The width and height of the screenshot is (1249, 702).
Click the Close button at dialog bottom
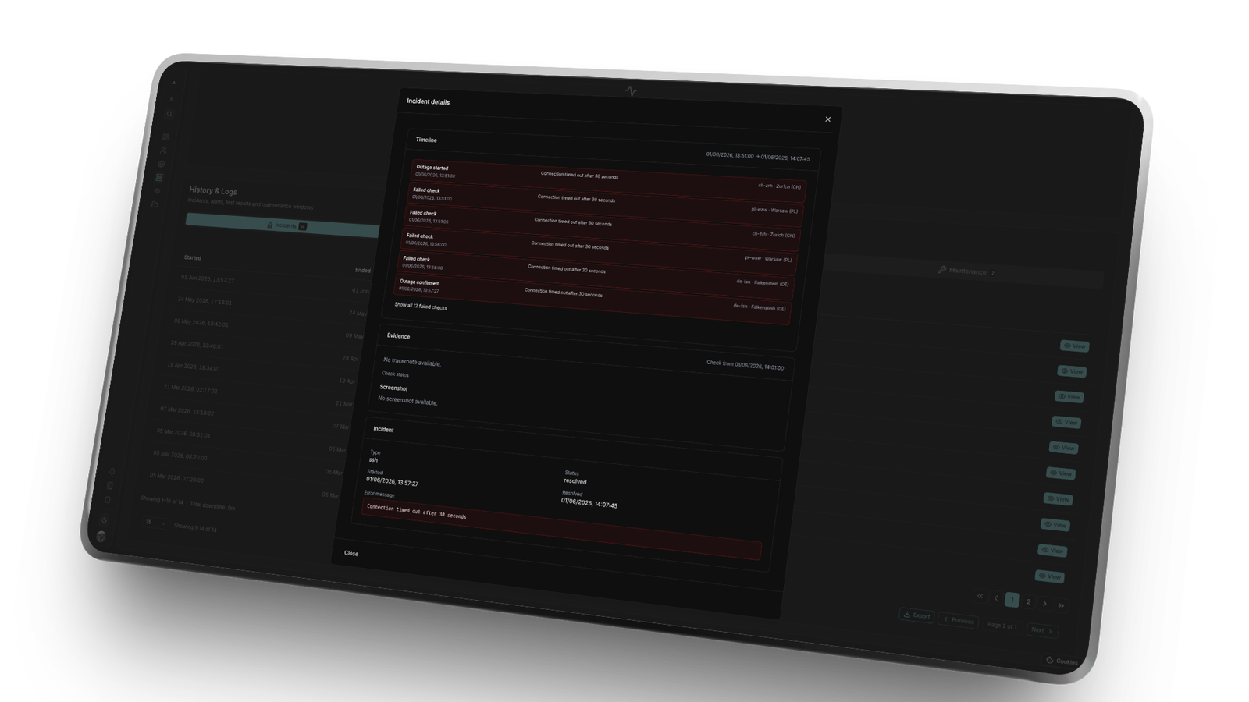(351, 553)
